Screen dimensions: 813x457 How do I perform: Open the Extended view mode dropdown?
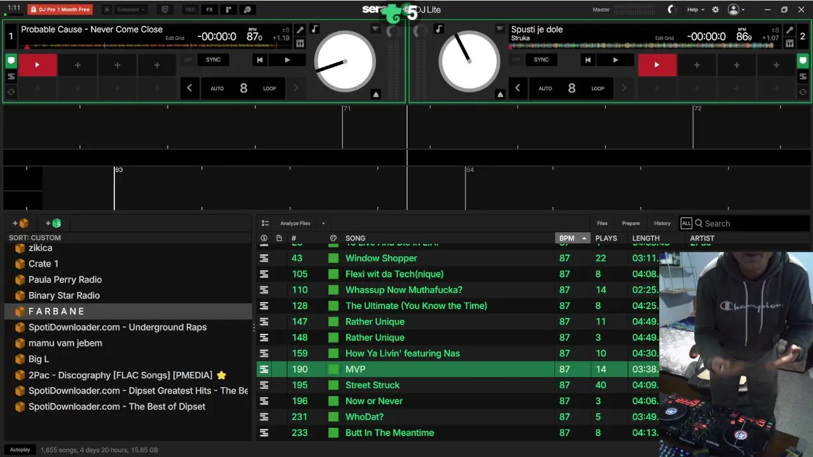pyautogui.click(x=131, y=10)
